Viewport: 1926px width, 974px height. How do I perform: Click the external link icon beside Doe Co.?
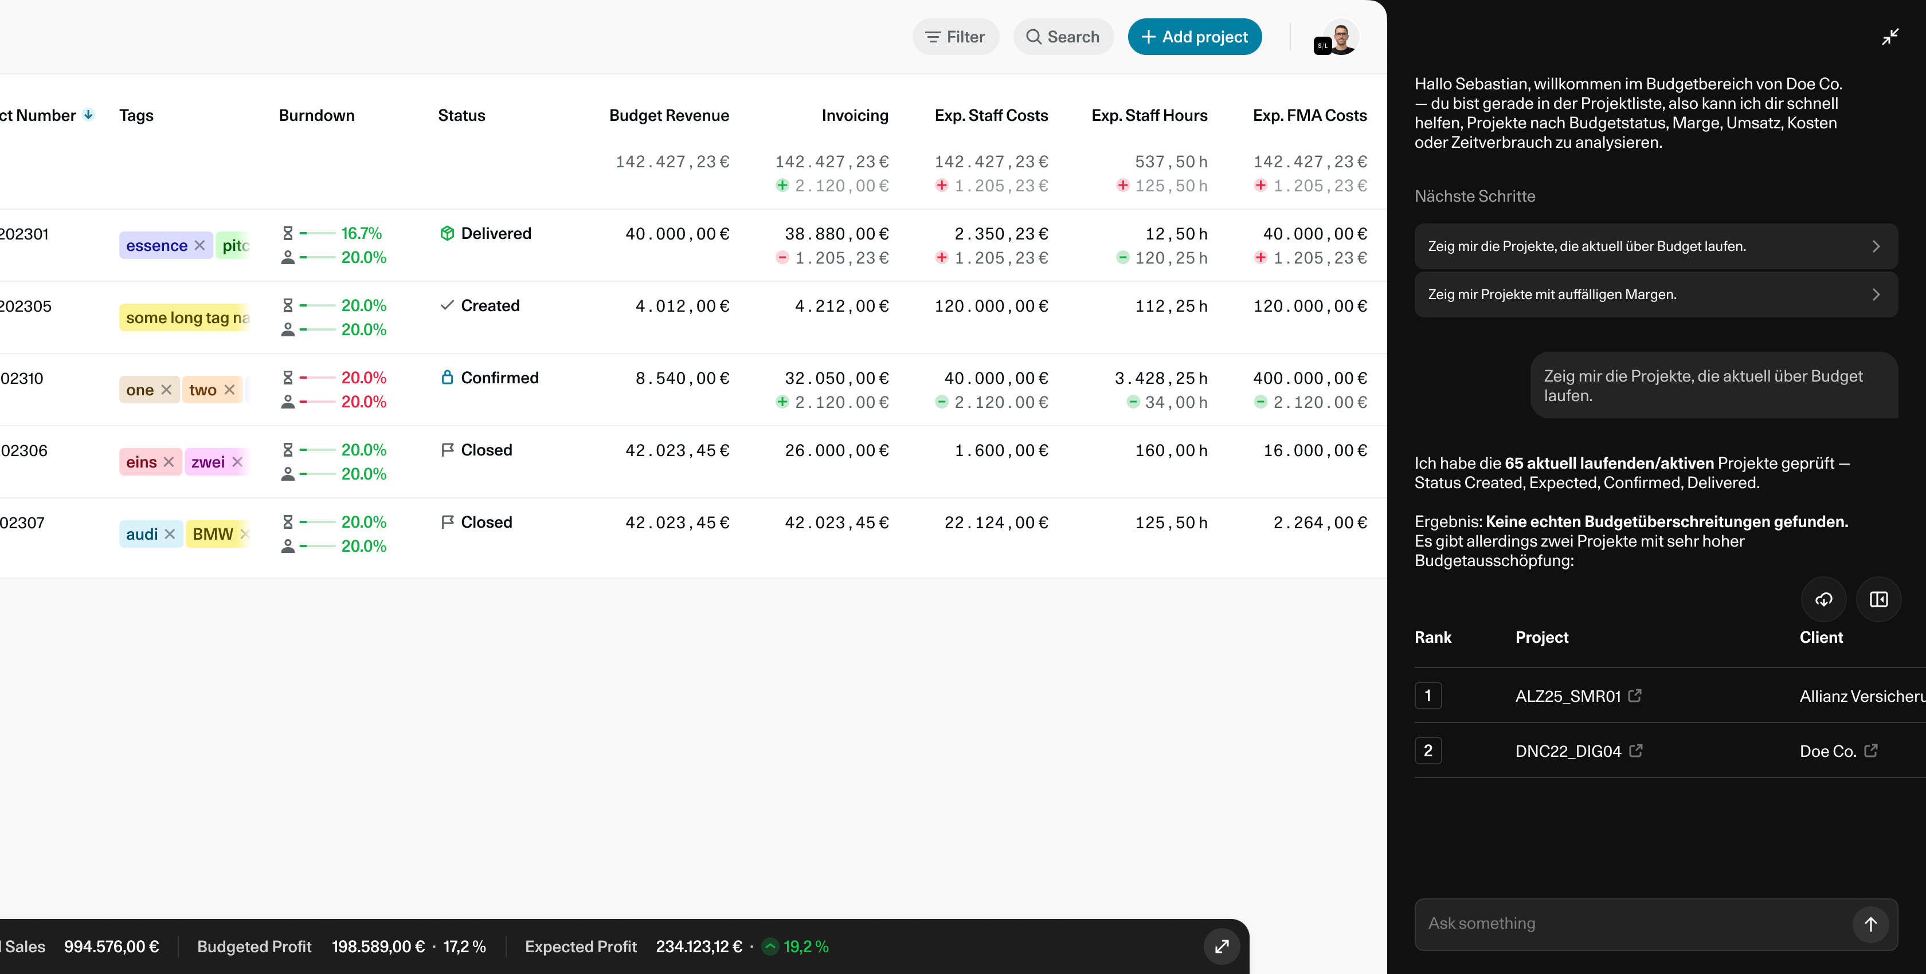(1870, 750)
